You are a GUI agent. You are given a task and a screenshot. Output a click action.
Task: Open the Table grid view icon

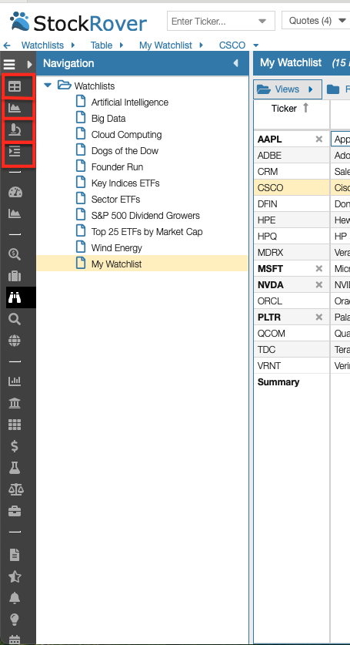pos(15,86)
